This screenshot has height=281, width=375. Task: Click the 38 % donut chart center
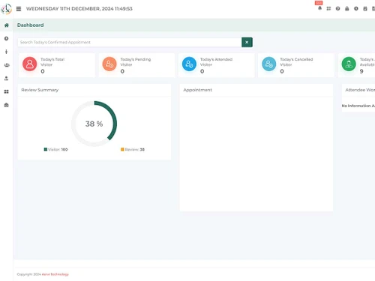[94, 124]
